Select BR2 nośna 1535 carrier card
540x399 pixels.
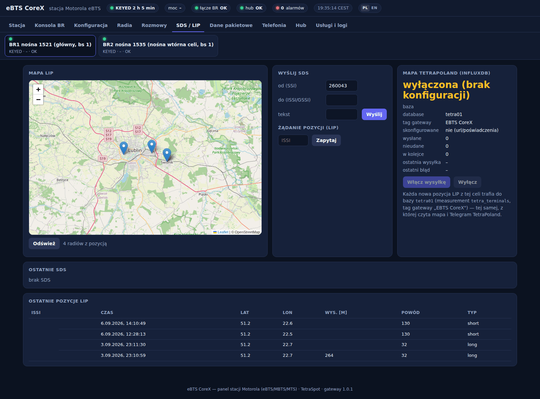(x=158, y=46)
